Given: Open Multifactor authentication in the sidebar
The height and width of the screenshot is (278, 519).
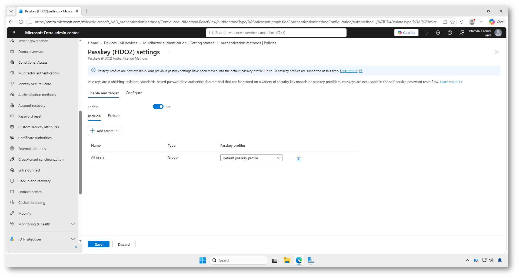Looking at the screenshot, I should click(x=38, y=73).
